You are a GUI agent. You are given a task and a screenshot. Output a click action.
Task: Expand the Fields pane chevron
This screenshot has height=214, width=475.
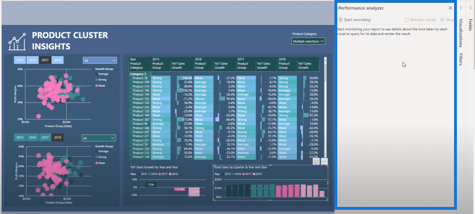coord(470,8)
